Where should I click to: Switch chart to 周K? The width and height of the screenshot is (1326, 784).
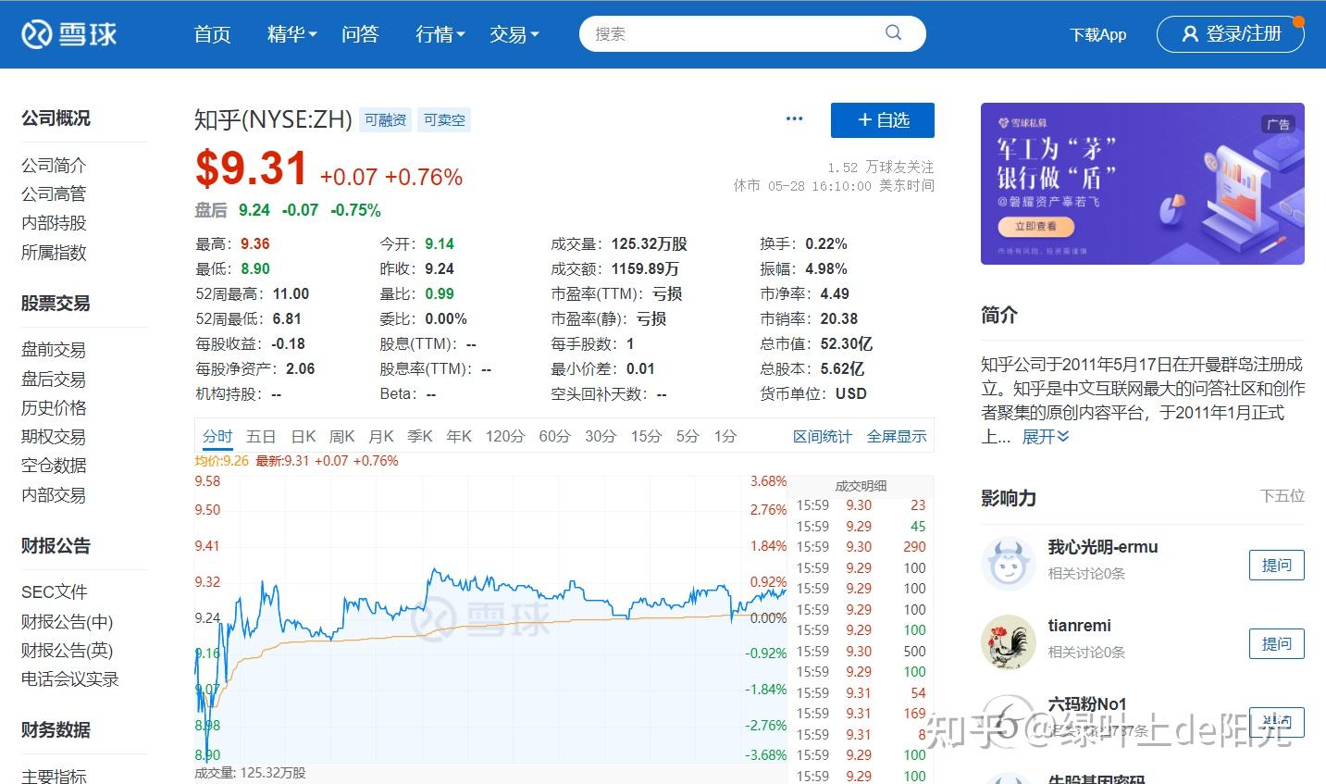click(342, 436)
